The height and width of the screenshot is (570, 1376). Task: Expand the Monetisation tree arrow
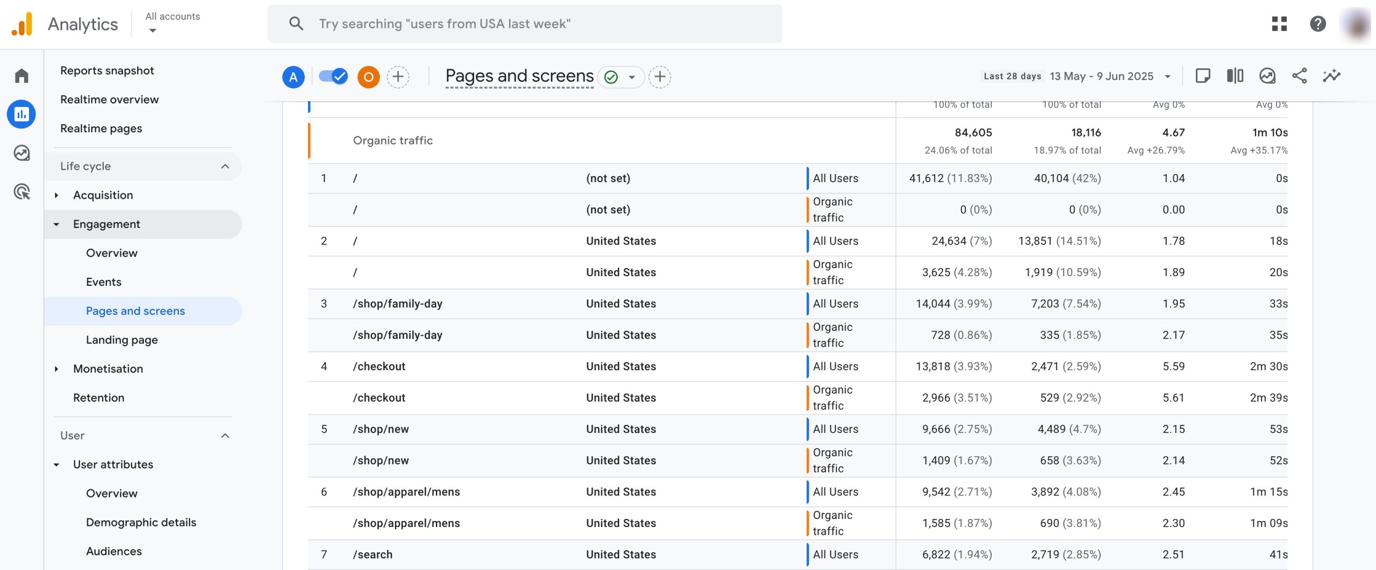(x=56, y=369)
